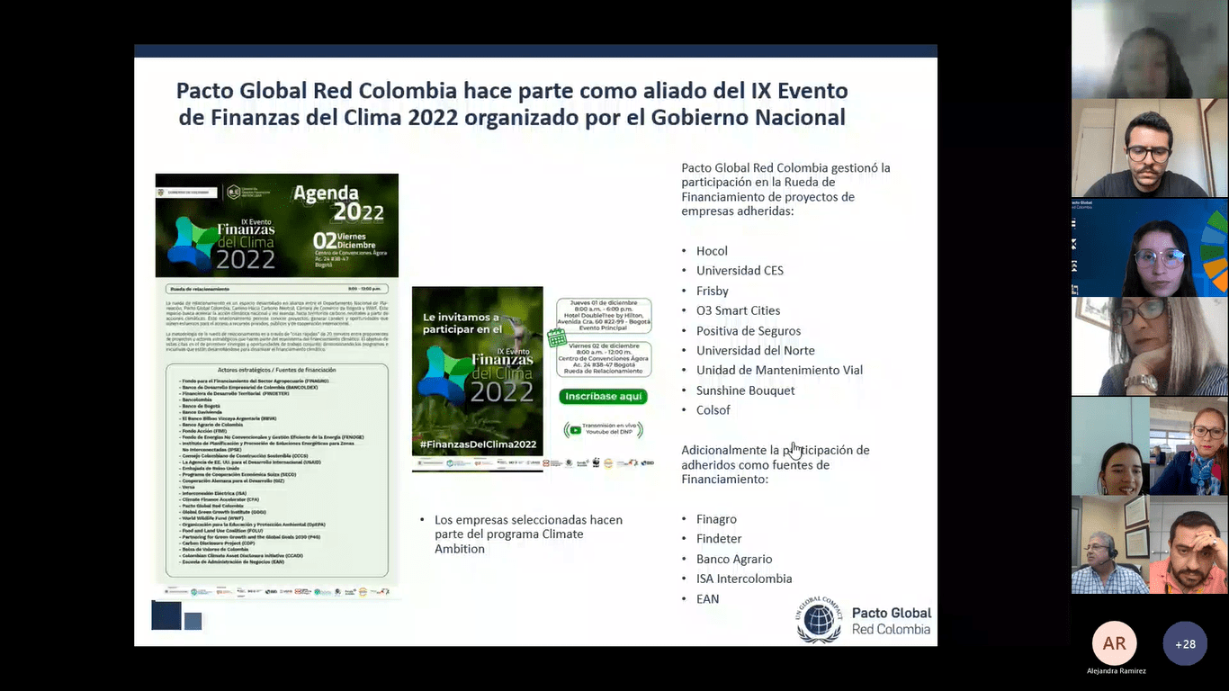
Task: Select video tile with the colorful SDG wheel background
Action: pos(1149,247)
